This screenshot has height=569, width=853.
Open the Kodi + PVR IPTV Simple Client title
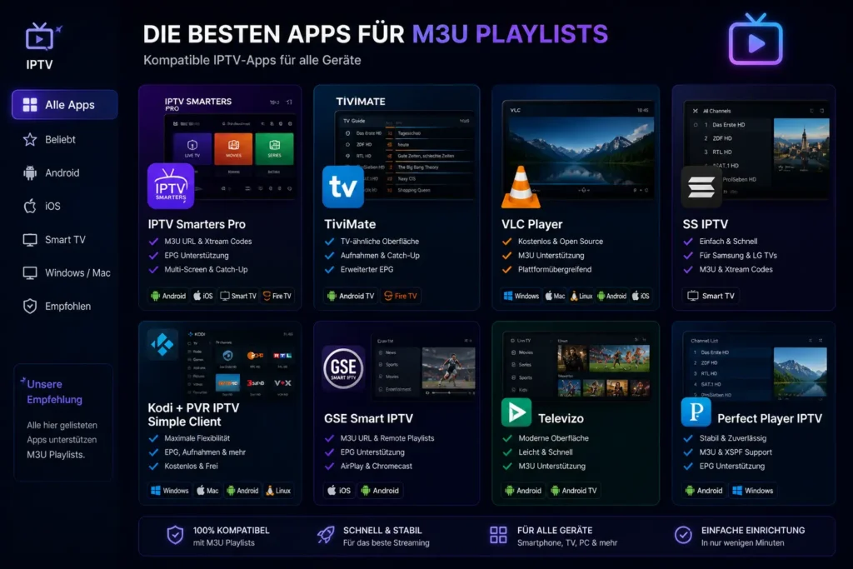[x=193, y=415]
